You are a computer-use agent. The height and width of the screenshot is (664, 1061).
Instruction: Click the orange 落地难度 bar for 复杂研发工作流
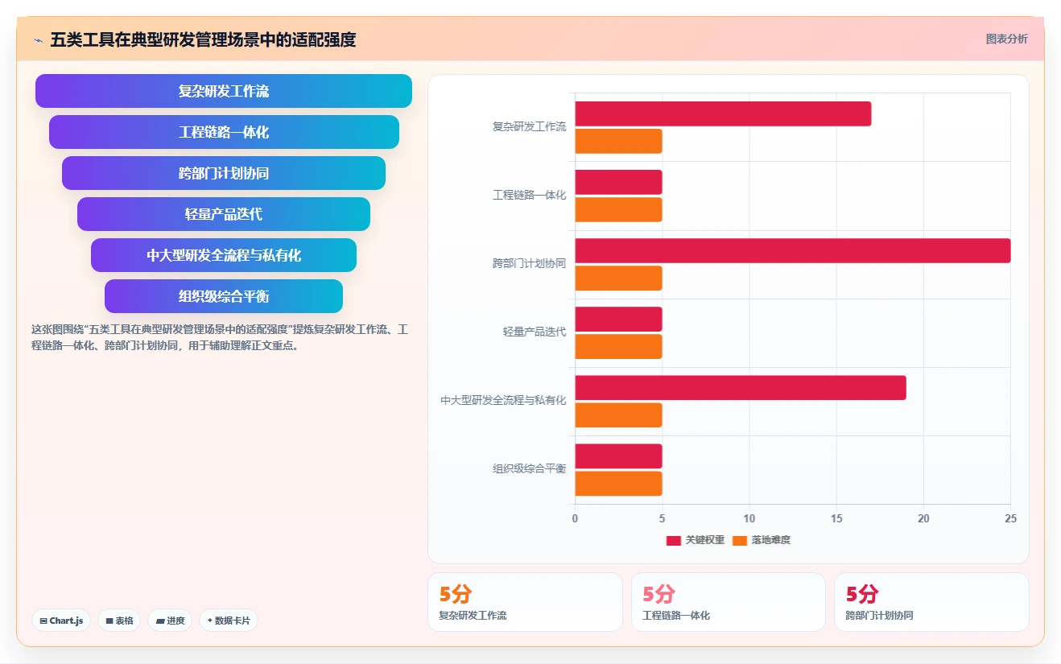tap(618, 141)
